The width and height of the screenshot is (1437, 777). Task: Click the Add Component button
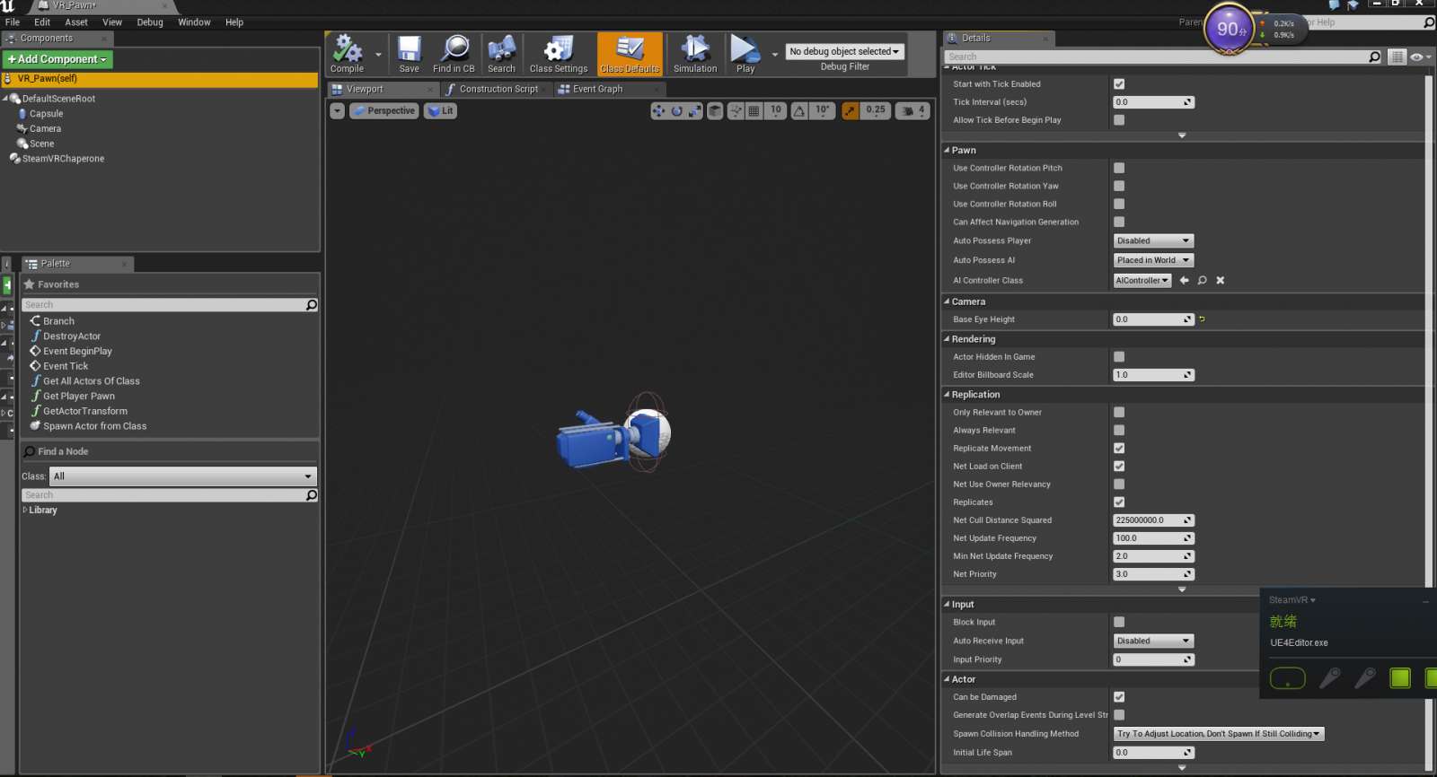click(x=57, y=59)
